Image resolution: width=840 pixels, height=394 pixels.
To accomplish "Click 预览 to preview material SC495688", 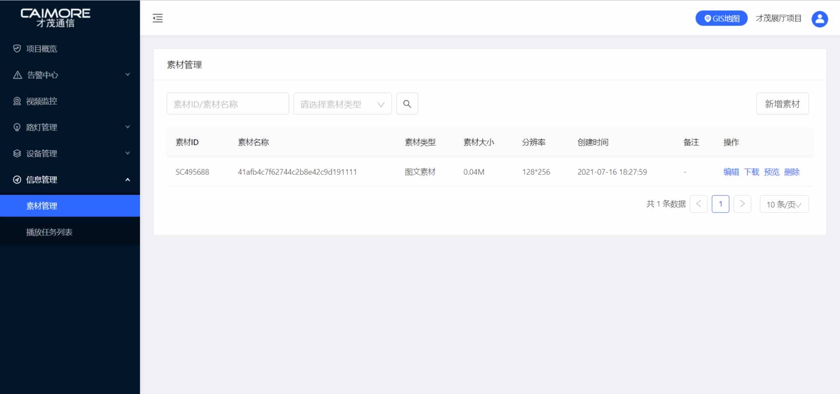I will (x=771, y=172).
